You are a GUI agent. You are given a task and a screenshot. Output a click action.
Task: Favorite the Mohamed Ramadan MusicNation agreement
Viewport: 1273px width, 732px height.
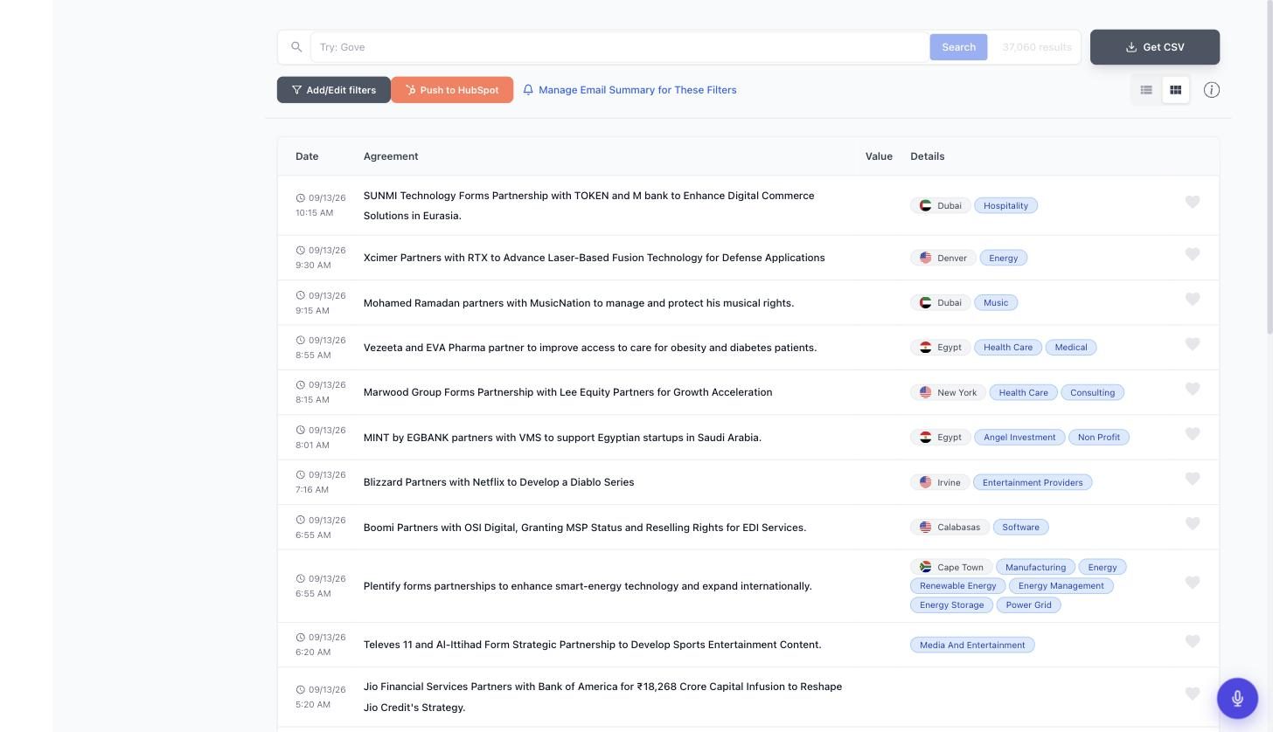click(1193, 300)
